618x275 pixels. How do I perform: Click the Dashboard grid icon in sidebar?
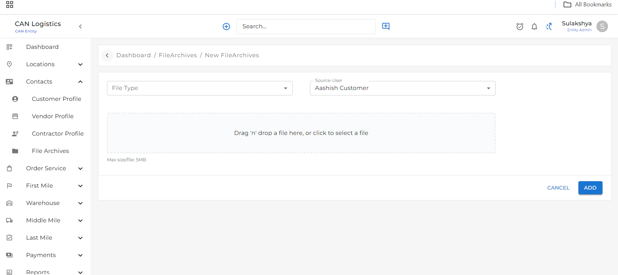tap(9, 47)
